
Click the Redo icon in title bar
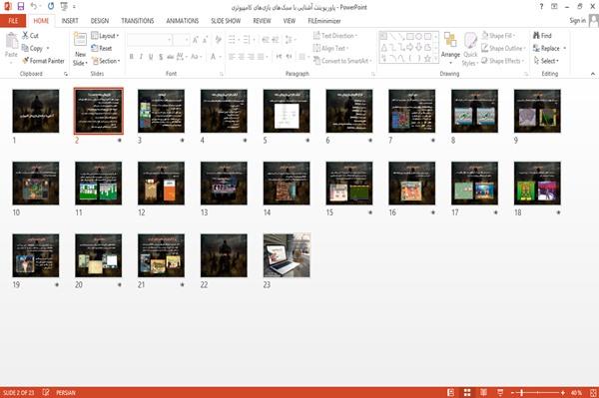coord(51,7)
